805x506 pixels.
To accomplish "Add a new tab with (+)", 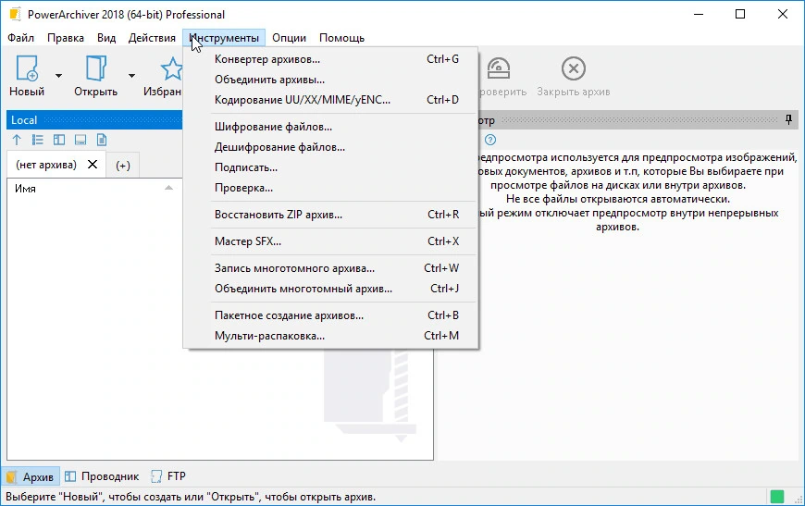I will coord(123,166).
